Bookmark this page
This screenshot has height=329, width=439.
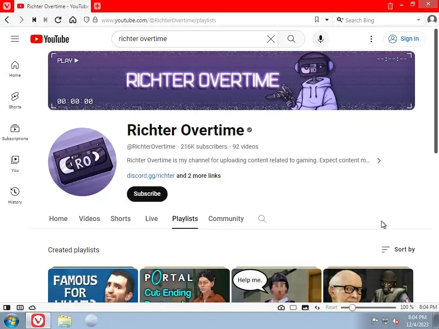point(317,20)
